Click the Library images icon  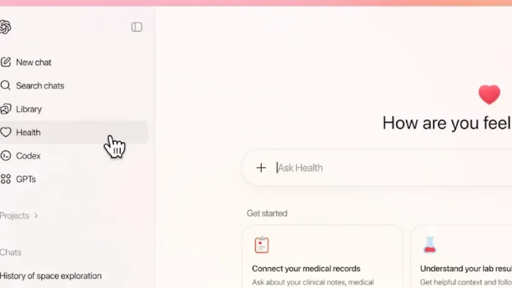click(5, 109)
